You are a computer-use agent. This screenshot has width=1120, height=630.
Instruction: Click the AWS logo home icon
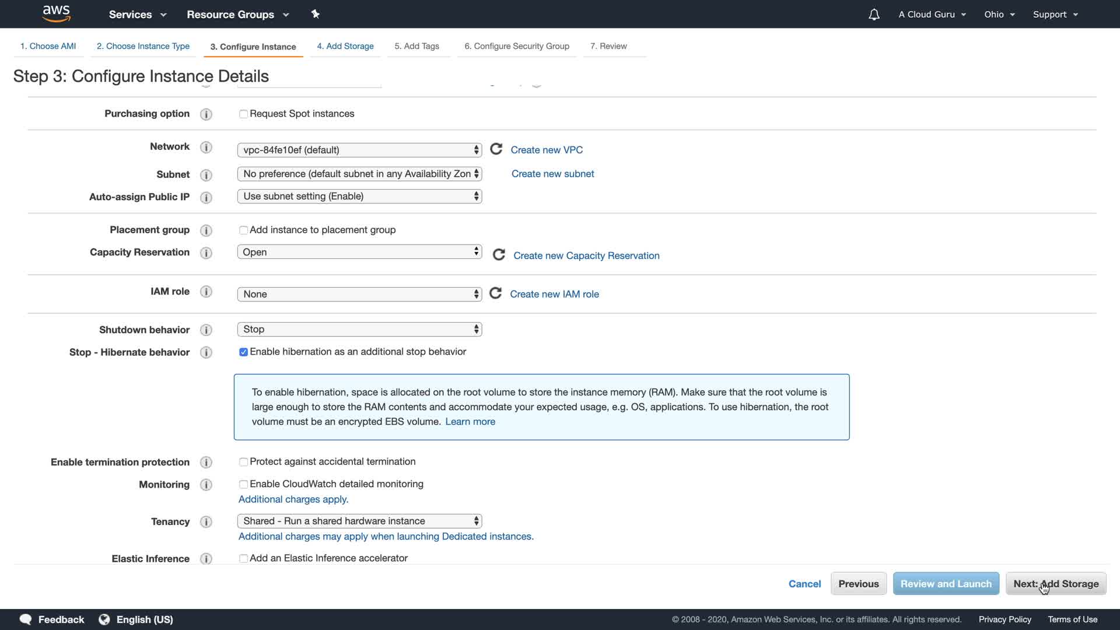[x=57, y=14]
